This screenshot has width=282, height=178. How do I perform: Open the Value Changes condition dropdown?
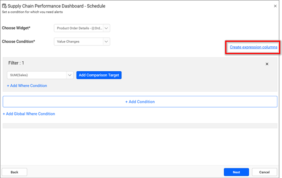pyautogui.click(x=78, y=42)
